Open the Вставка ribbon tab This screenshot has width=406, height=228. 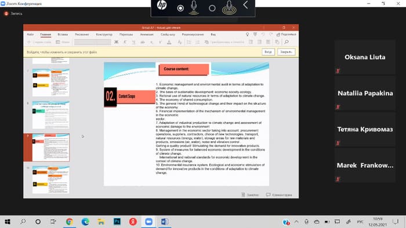click(x=63, y=34)
